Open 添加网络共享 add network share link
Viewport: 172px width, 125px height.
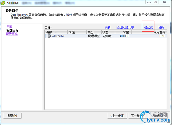coord(126,28)
